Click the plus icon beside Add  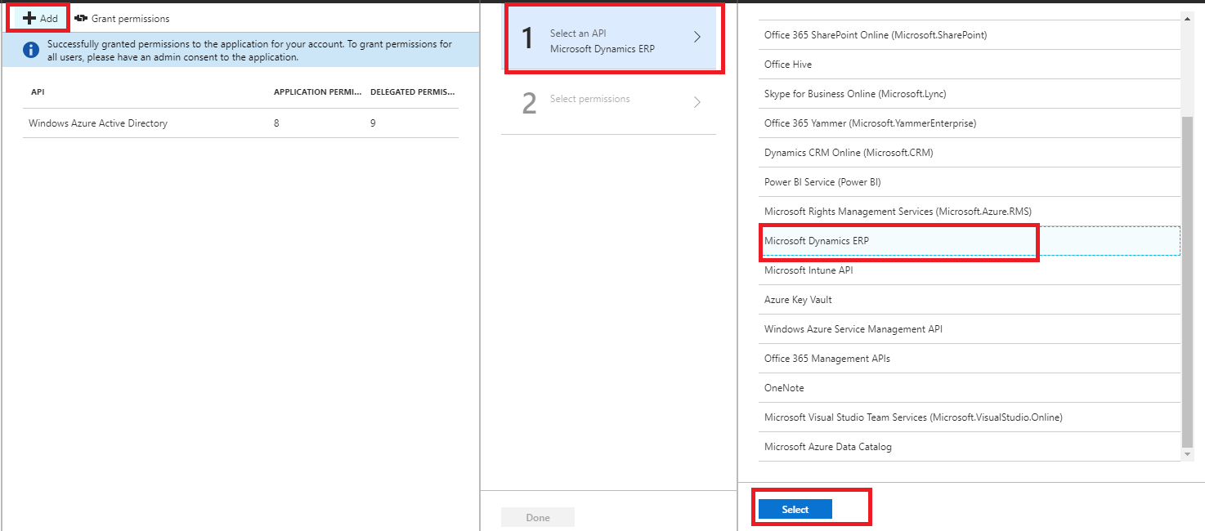[x=29, y=18]
